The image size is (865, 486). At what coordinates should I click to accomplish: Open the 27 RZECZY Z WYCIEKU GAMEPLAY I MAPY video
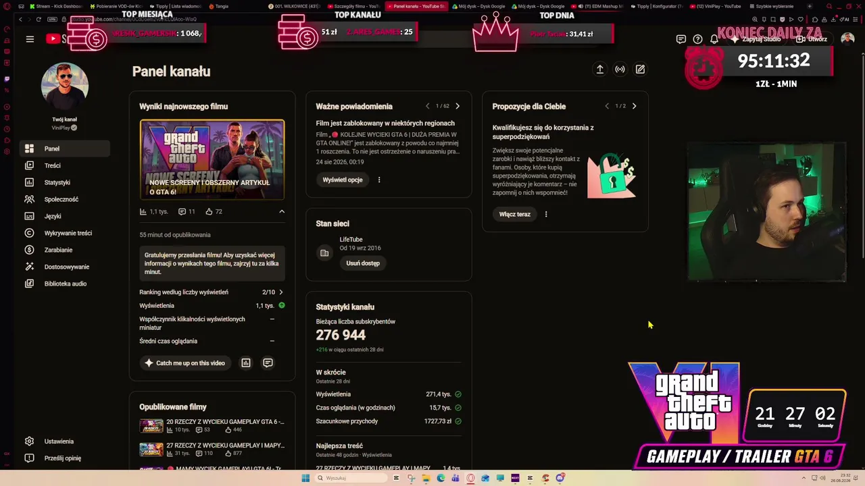click(x=212, y=449)
